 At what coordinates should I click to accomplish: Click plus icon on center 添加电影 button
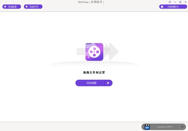(x=108, y=83)
